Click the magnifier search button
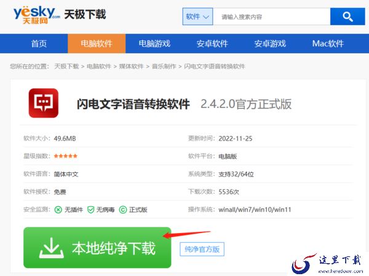This screenshot has height=276, width=369. coord(347,17)
